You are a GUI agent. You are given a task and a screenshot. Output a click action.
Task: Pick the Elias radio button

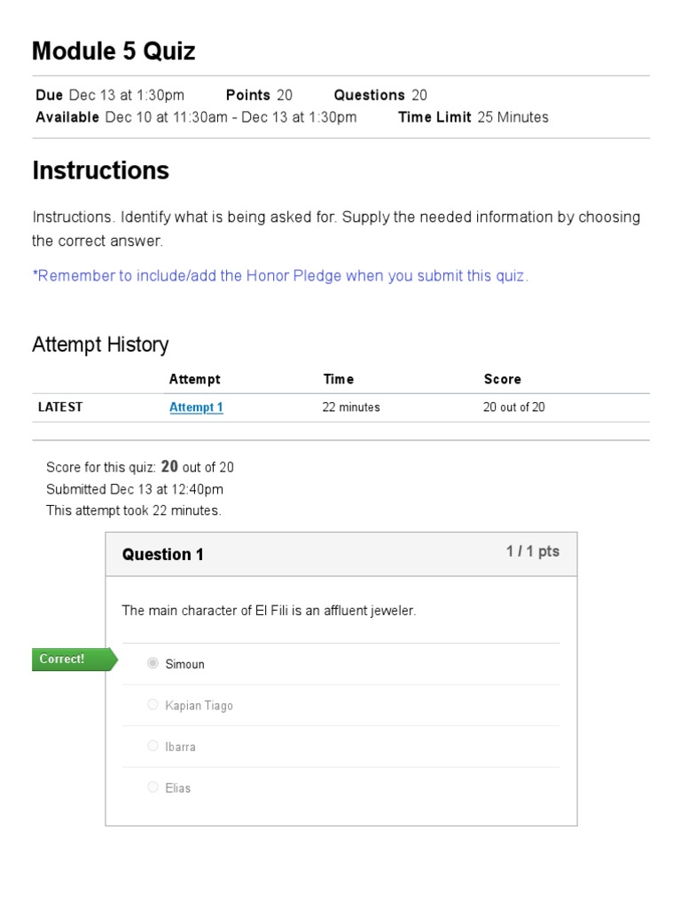tap(153, 787)
